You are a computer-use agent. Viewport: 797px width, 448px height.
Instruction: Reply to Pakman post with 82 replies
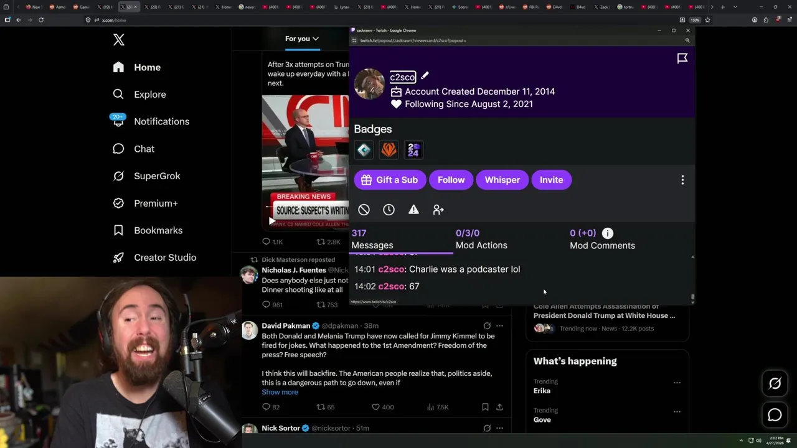271,407
